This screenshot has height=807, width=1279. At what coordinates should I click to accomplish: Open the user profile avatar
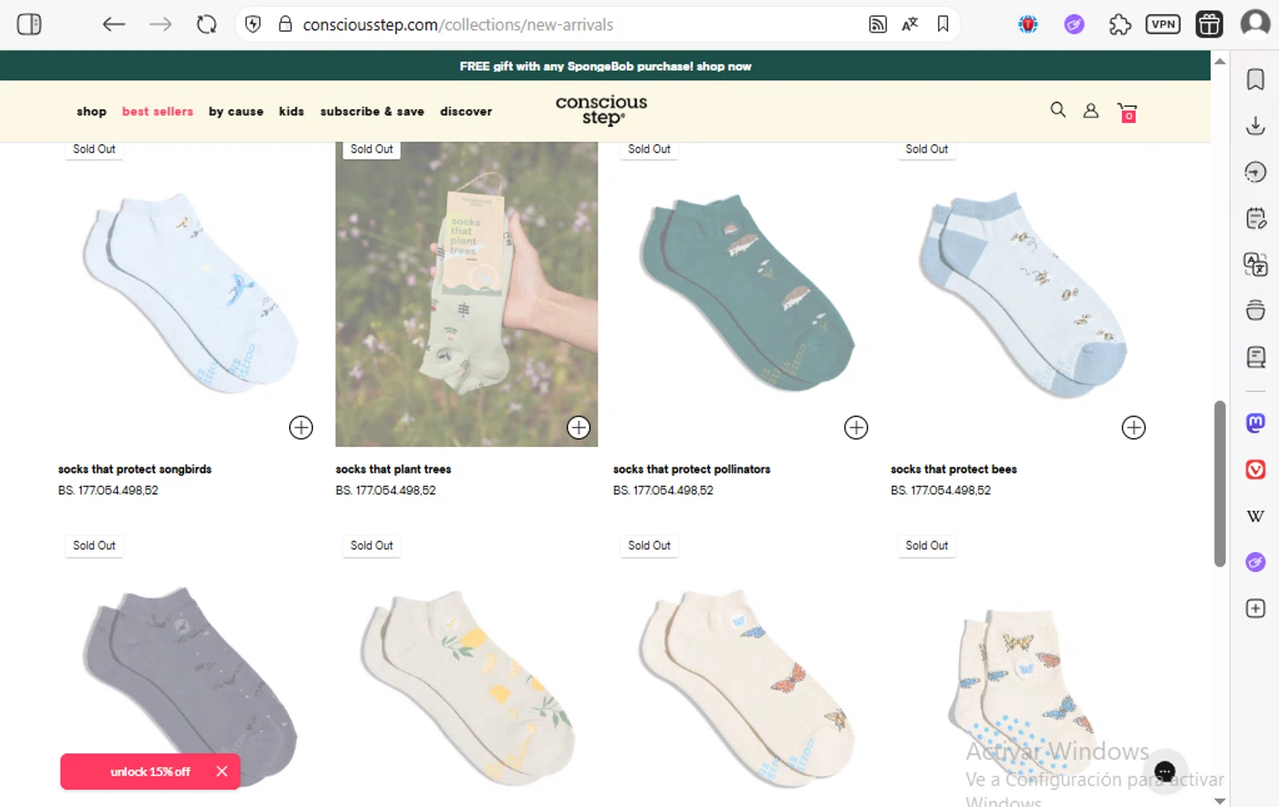click(1255, 24)
